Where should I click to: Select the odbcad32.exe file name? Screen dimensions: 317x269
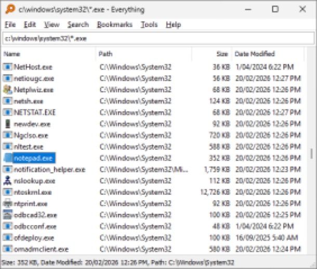(x=35, y=215)
